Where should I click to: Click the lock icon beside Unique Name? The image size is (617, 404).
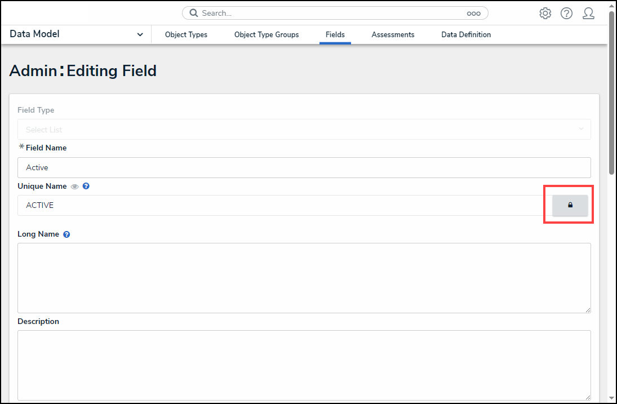[x=570, y=206]
